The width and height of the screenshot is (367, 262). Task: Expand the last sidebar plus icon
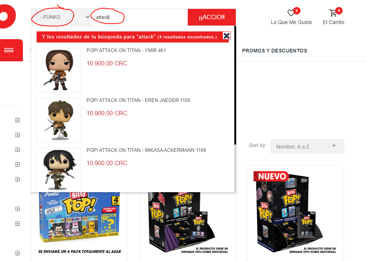[x=17, y=253]
